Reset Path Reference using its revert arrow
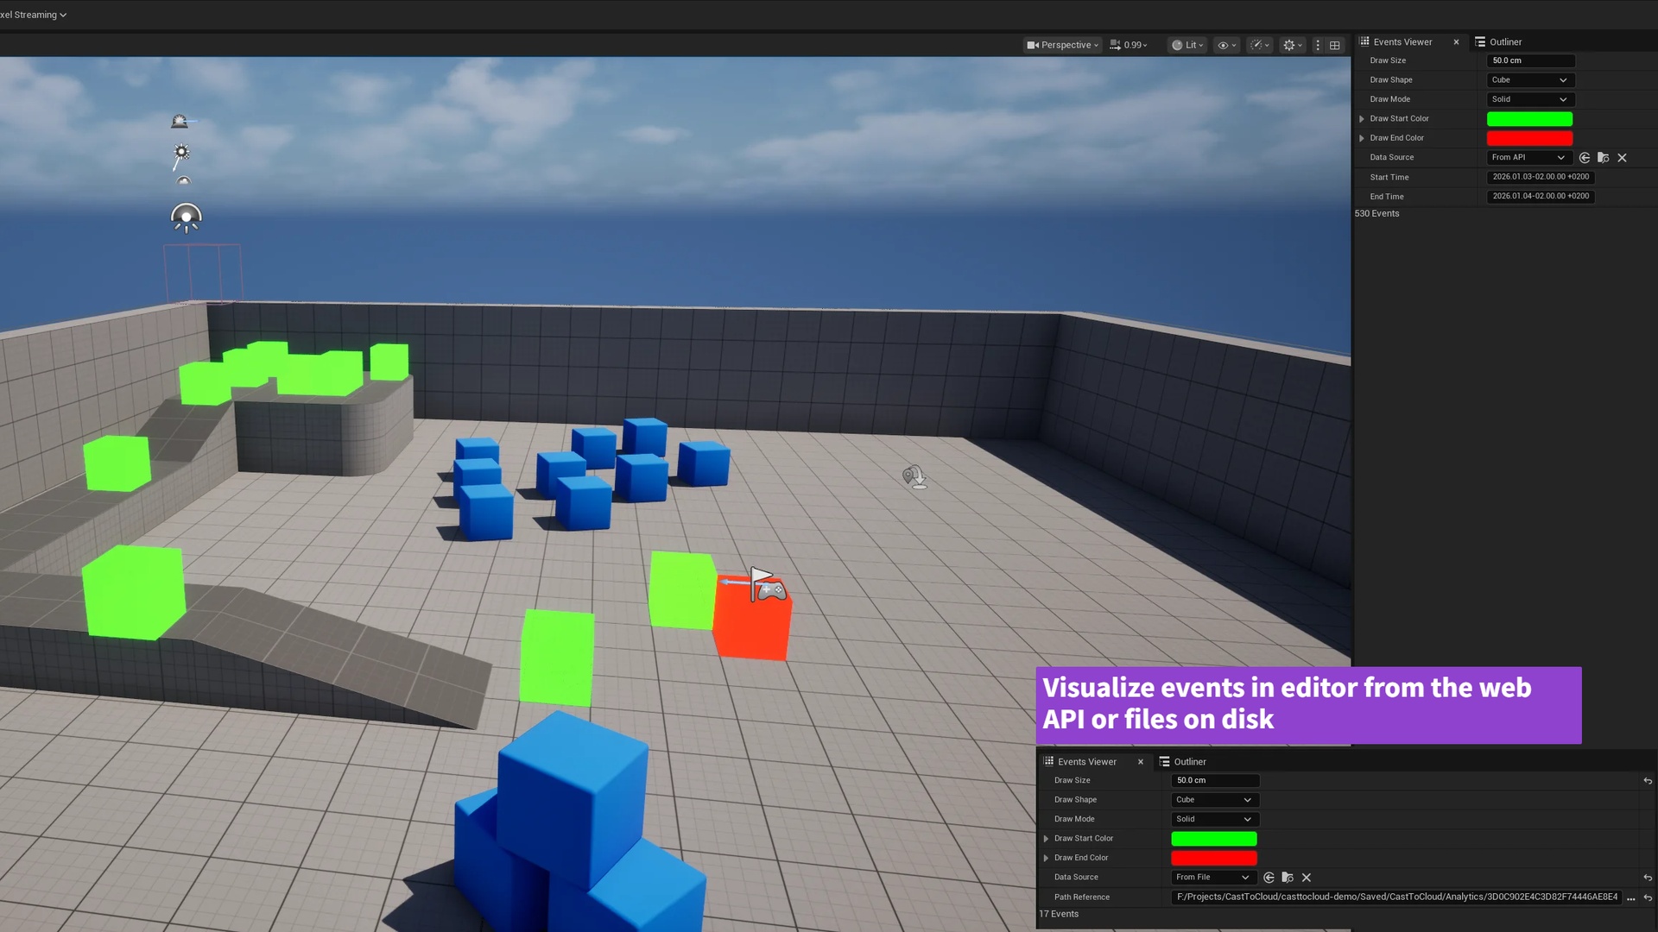The image size is (1658, 932). point(1648,897)
